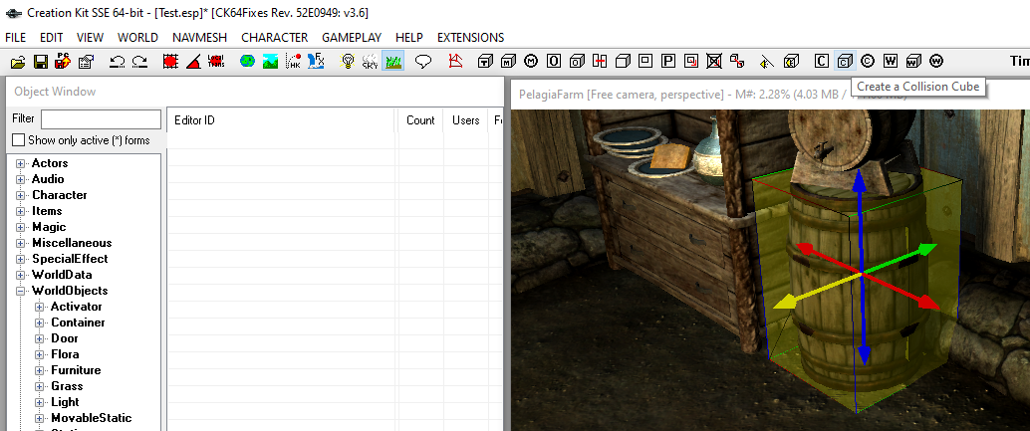Toggle Show only active forms checkbox

pos(18,140)
